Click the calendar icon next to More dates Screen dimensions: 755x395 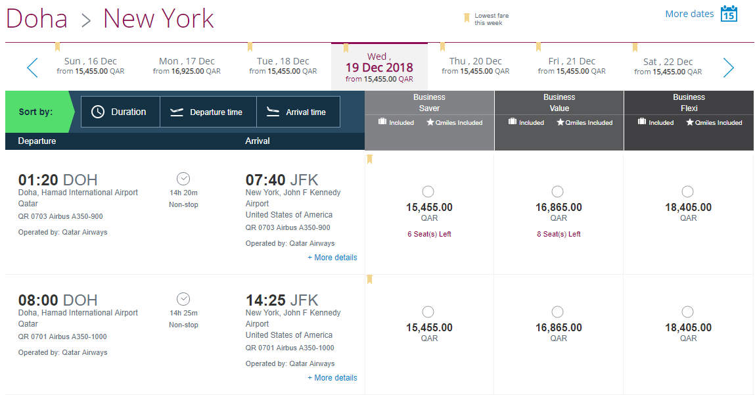click(729, 14)
